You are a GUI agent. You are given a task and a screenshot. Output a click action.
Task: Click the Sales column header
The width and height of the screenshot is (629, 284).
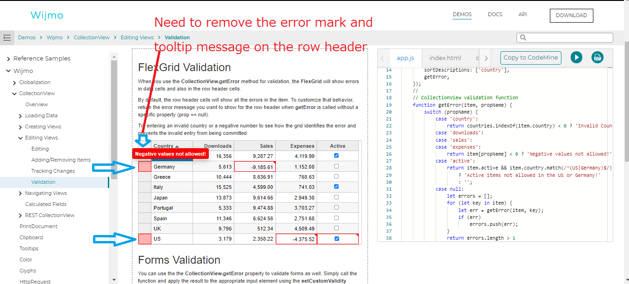pyautogui.click(x=255, y=146)
